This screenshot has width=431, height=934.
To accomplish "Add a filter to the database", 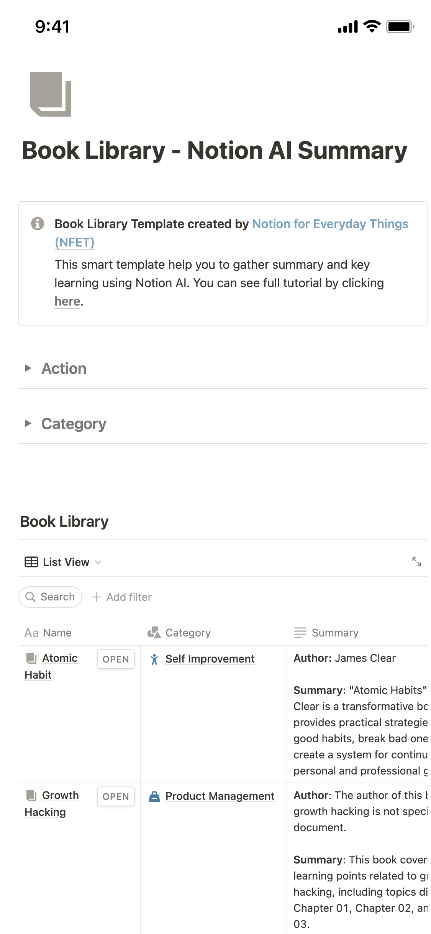I will [x=122, y=597].
